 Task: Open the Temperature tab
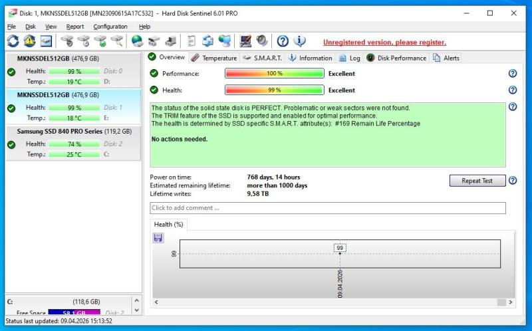click(x=214, y=58)
